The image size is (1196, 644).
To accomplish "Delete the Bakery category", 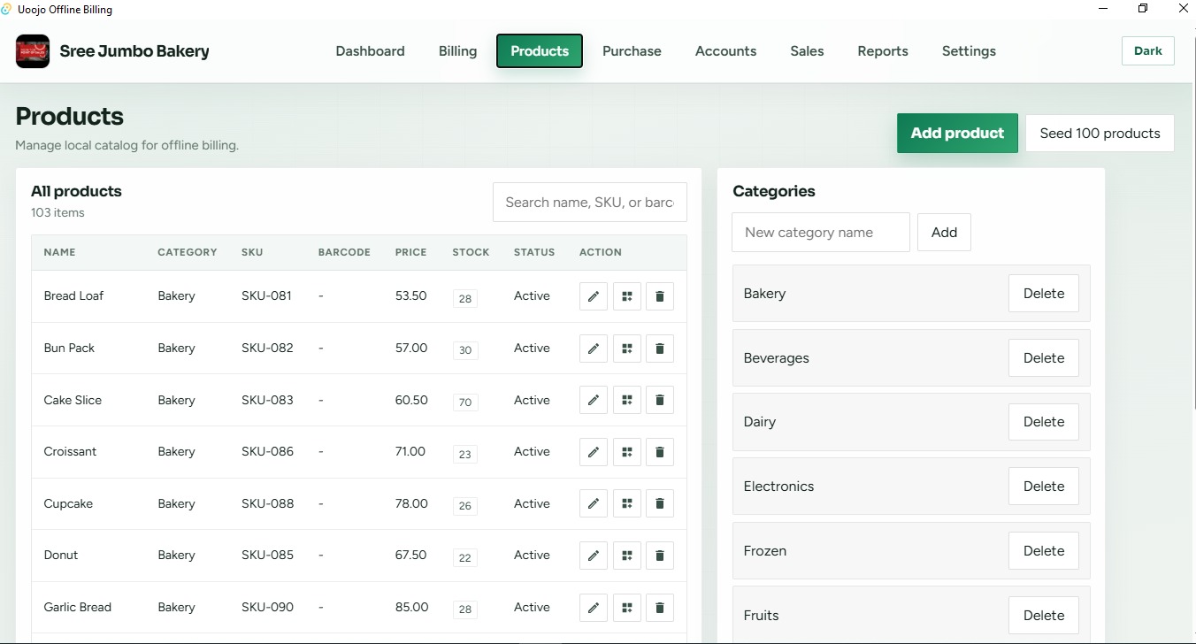I will pyautogui.click(x=1044, y=294).
